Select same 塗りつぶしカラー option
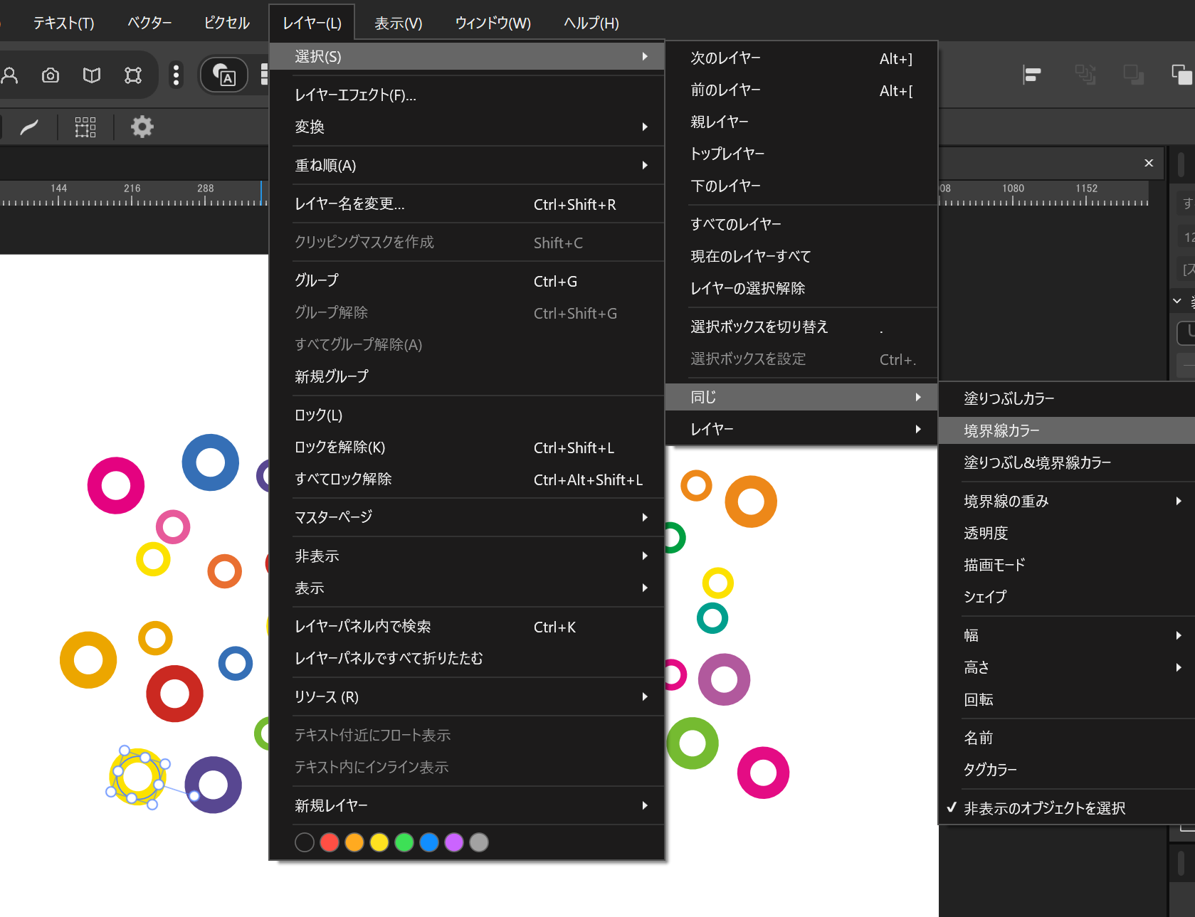Screen dimensions: 1195x917 (x=1066, y=398)
